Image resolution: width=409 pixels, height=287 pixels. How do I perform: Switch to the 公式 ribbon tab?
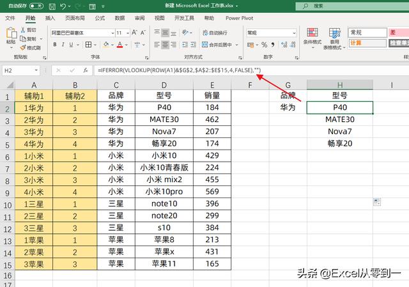pos(100,18)
